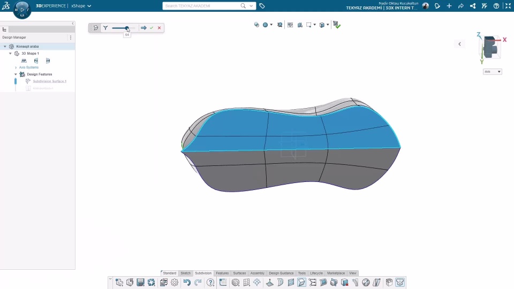Click the Undo arrow in bottom toolbar
This screenshot has width=514, height=289.
187,283
